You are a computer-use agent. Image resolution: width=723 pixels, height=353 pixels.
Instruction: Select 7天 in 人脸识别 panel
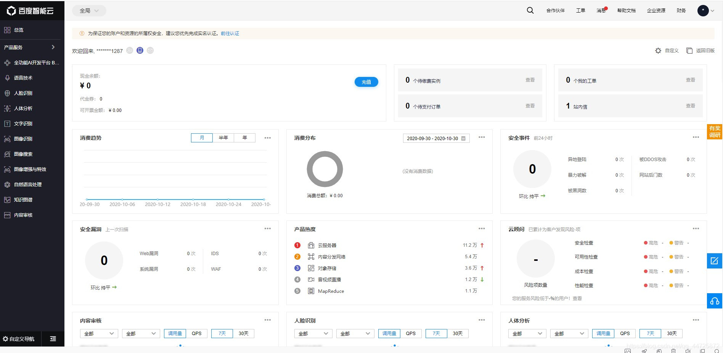tap(436, 333)
